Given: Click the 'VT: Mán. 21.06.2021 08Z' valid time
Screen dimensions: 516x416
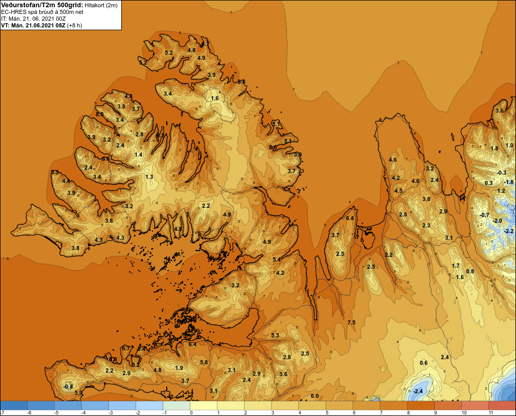Looking at the screenshot, I should coord(33,25).
